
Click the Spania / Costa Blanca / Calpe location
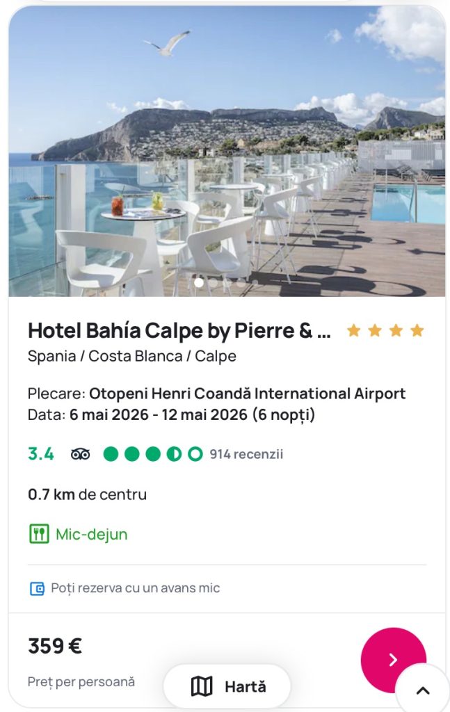tap(132, 356)
